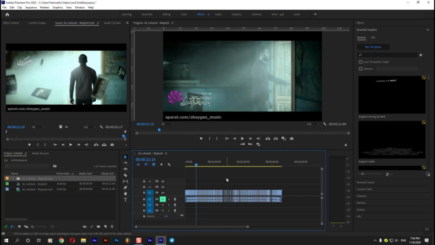Mute track A2
The width and height of the screenshot is (435, 245).
163,205
